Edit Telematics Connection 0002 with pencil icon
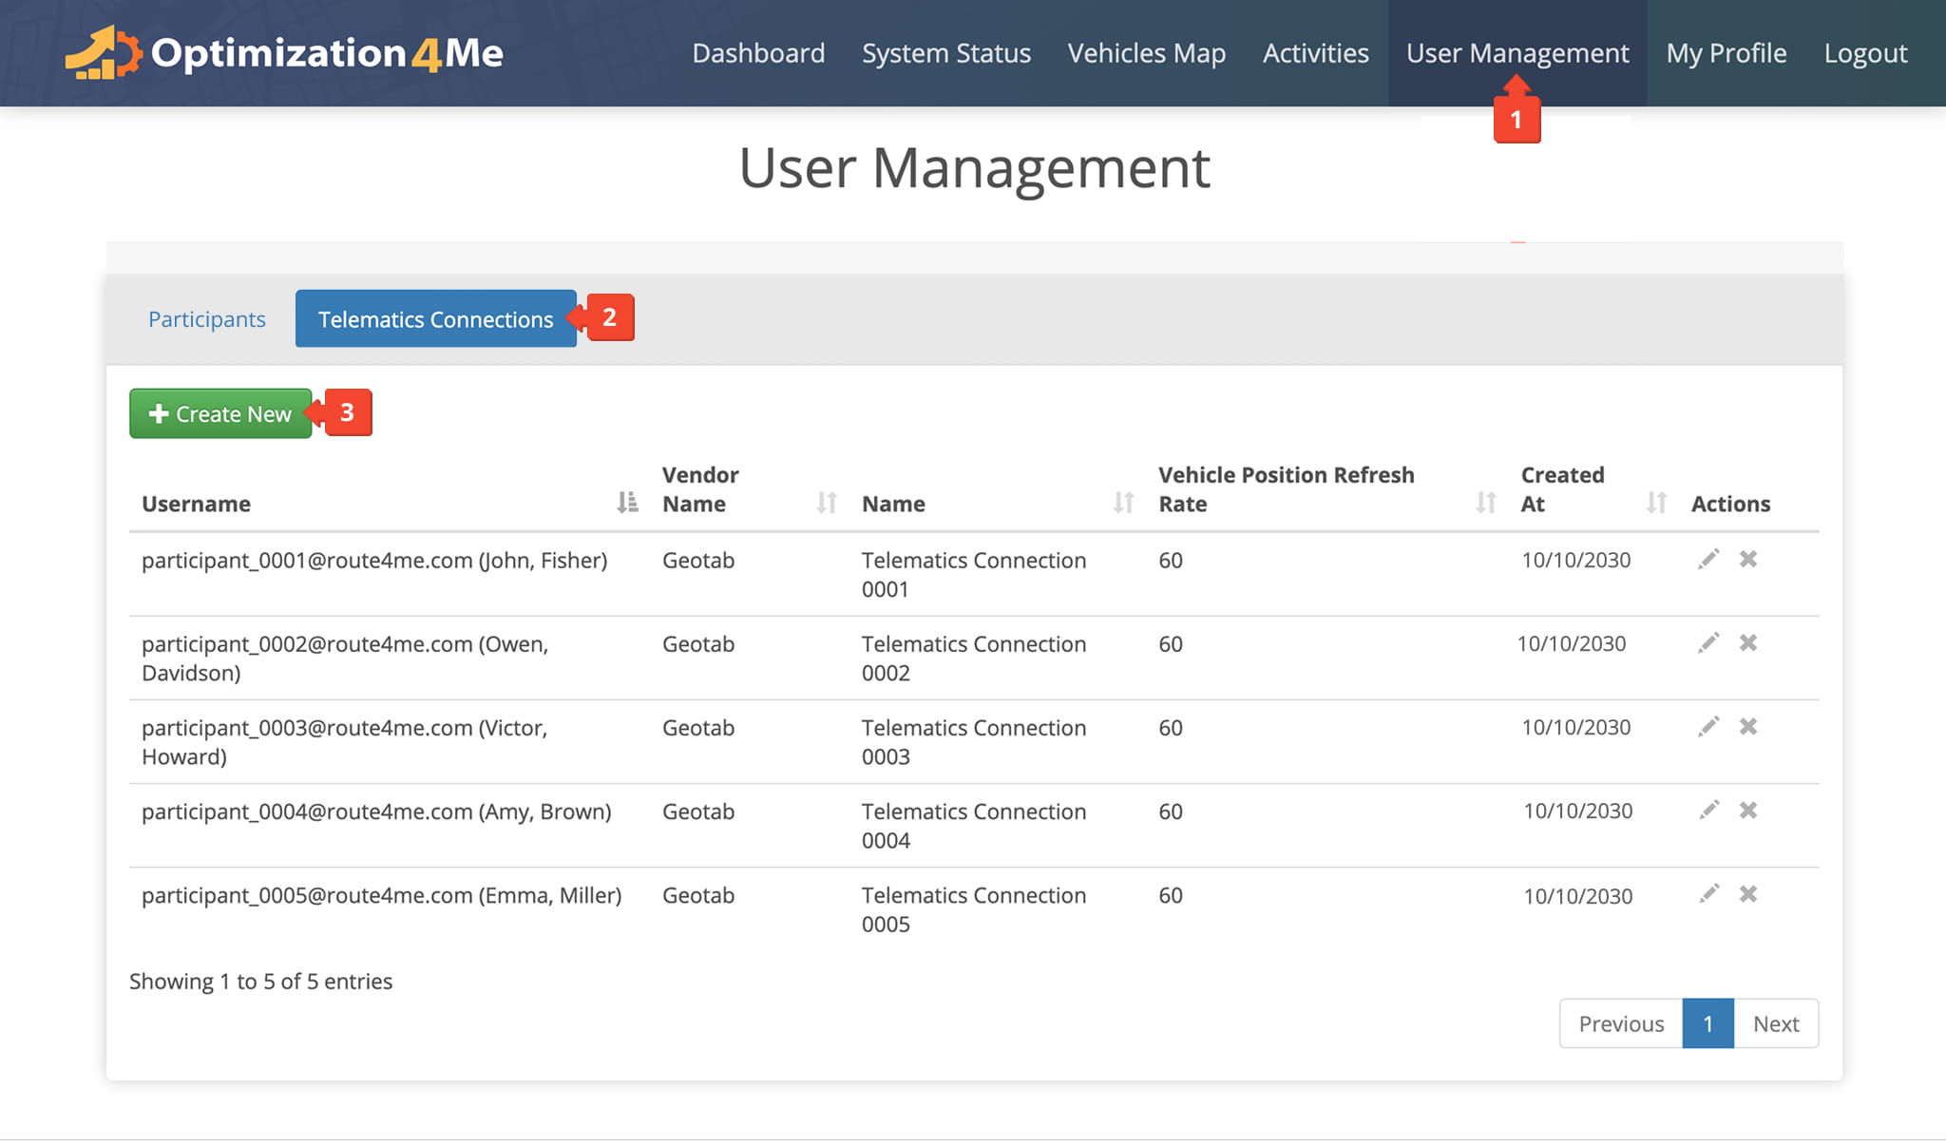Image resolution: width=1946 pixels, height=1146 pixels. point(1708,642)
